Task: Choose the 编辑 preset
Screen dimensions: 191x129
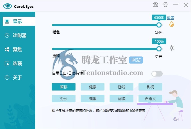Action: coord(93,99)
